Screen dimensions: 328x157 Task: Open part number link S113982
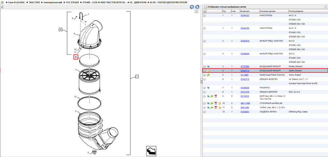pyautogui.click(x=244, y=75)
